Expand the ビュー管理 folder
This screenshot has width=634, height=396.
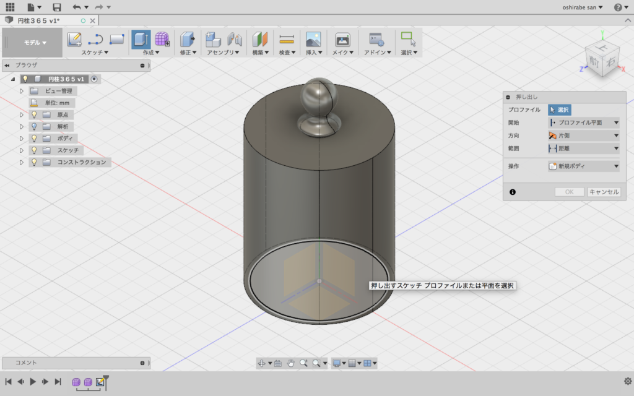[22, 91]
